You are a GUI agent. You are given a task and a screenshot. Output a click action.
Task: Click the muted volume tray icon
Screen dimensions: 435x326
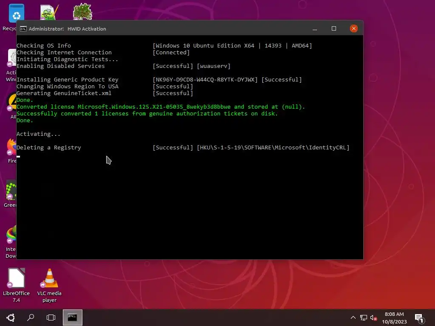coord(373,318)
